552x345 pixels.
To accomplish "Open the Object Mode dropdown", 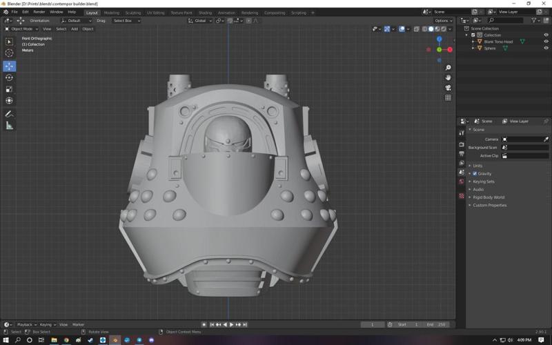I will [x=21, y=29].
